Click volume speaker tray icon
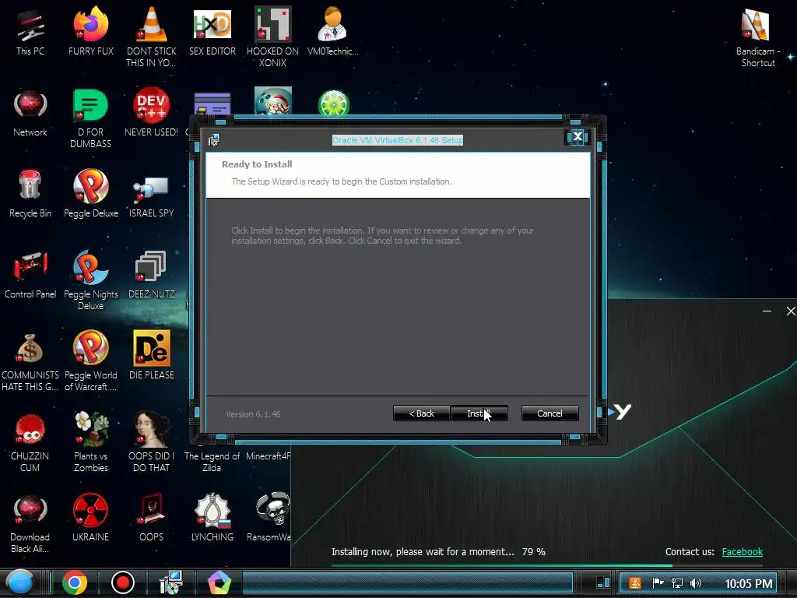The image size is (797, 598). click(696, 583)
